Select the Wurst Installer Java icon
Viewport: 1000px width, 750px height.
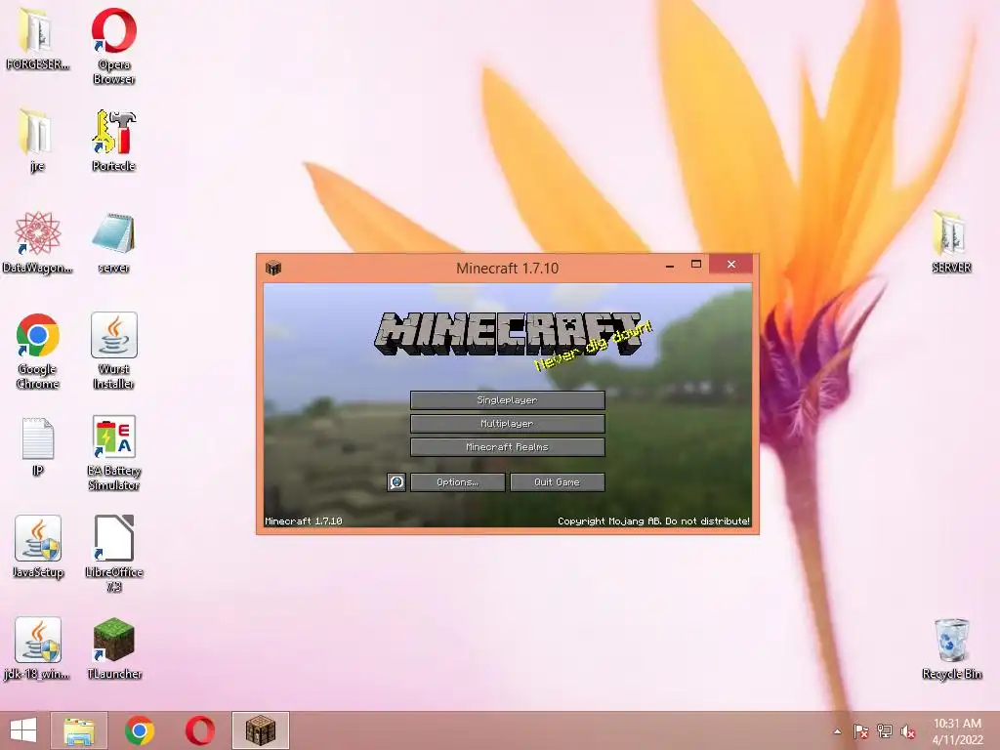[x=114, y=351]
